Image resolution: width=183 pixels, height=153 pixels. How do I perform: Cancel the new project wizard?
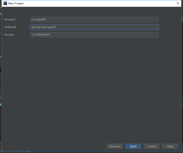[152, 146]
